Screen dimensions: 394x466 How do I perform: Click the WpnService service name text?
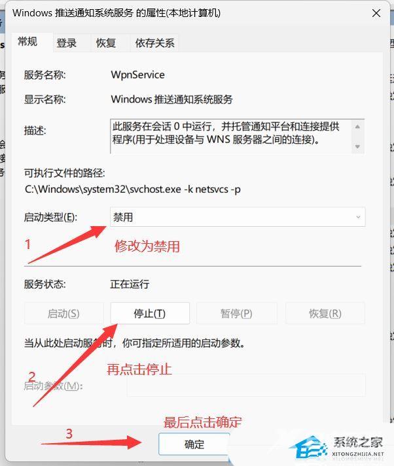pyautogui.click(x=137, y=75)
